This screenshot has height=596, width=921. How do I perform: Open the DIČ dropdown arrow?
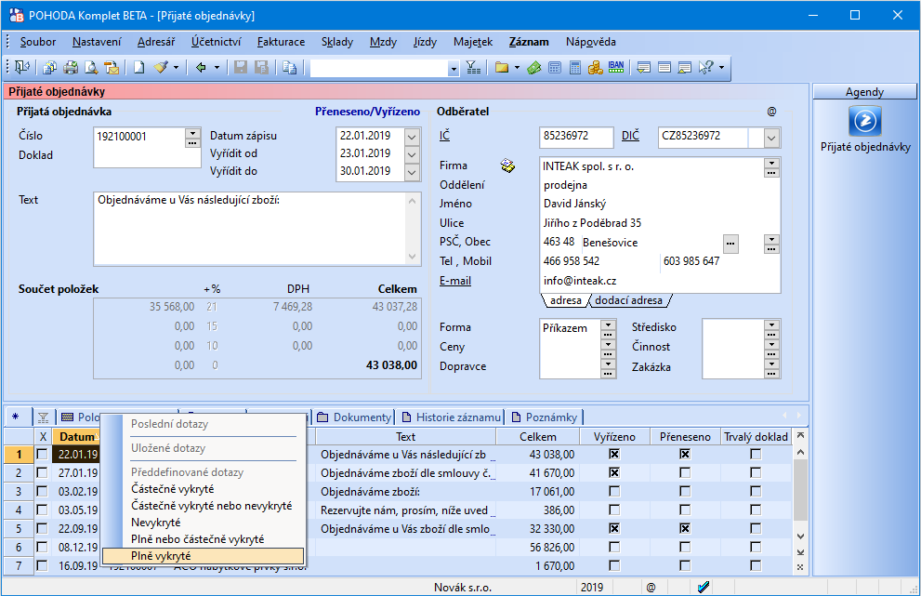[771, 139]
